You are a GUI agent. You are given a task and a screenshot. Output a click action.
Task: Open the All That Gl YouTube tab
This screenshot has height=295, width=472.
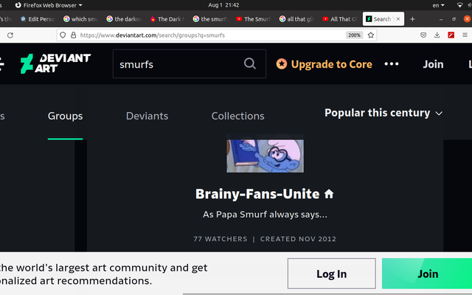(339, 19)
